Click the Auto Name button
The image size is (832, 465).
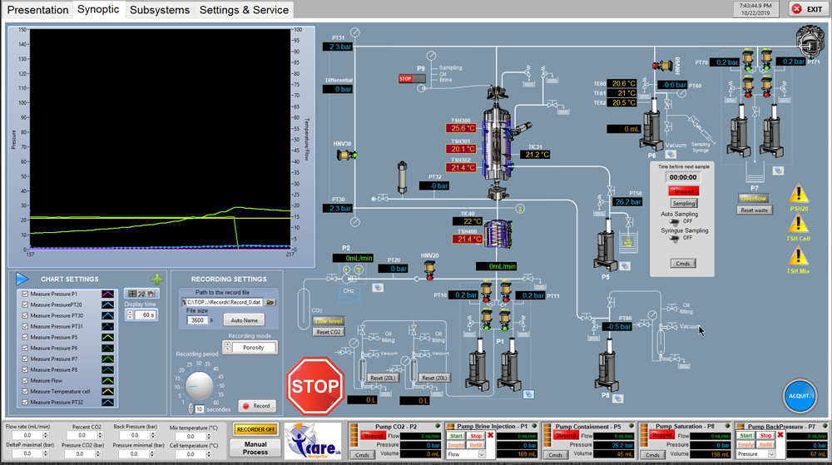click(x=244, y=320)
